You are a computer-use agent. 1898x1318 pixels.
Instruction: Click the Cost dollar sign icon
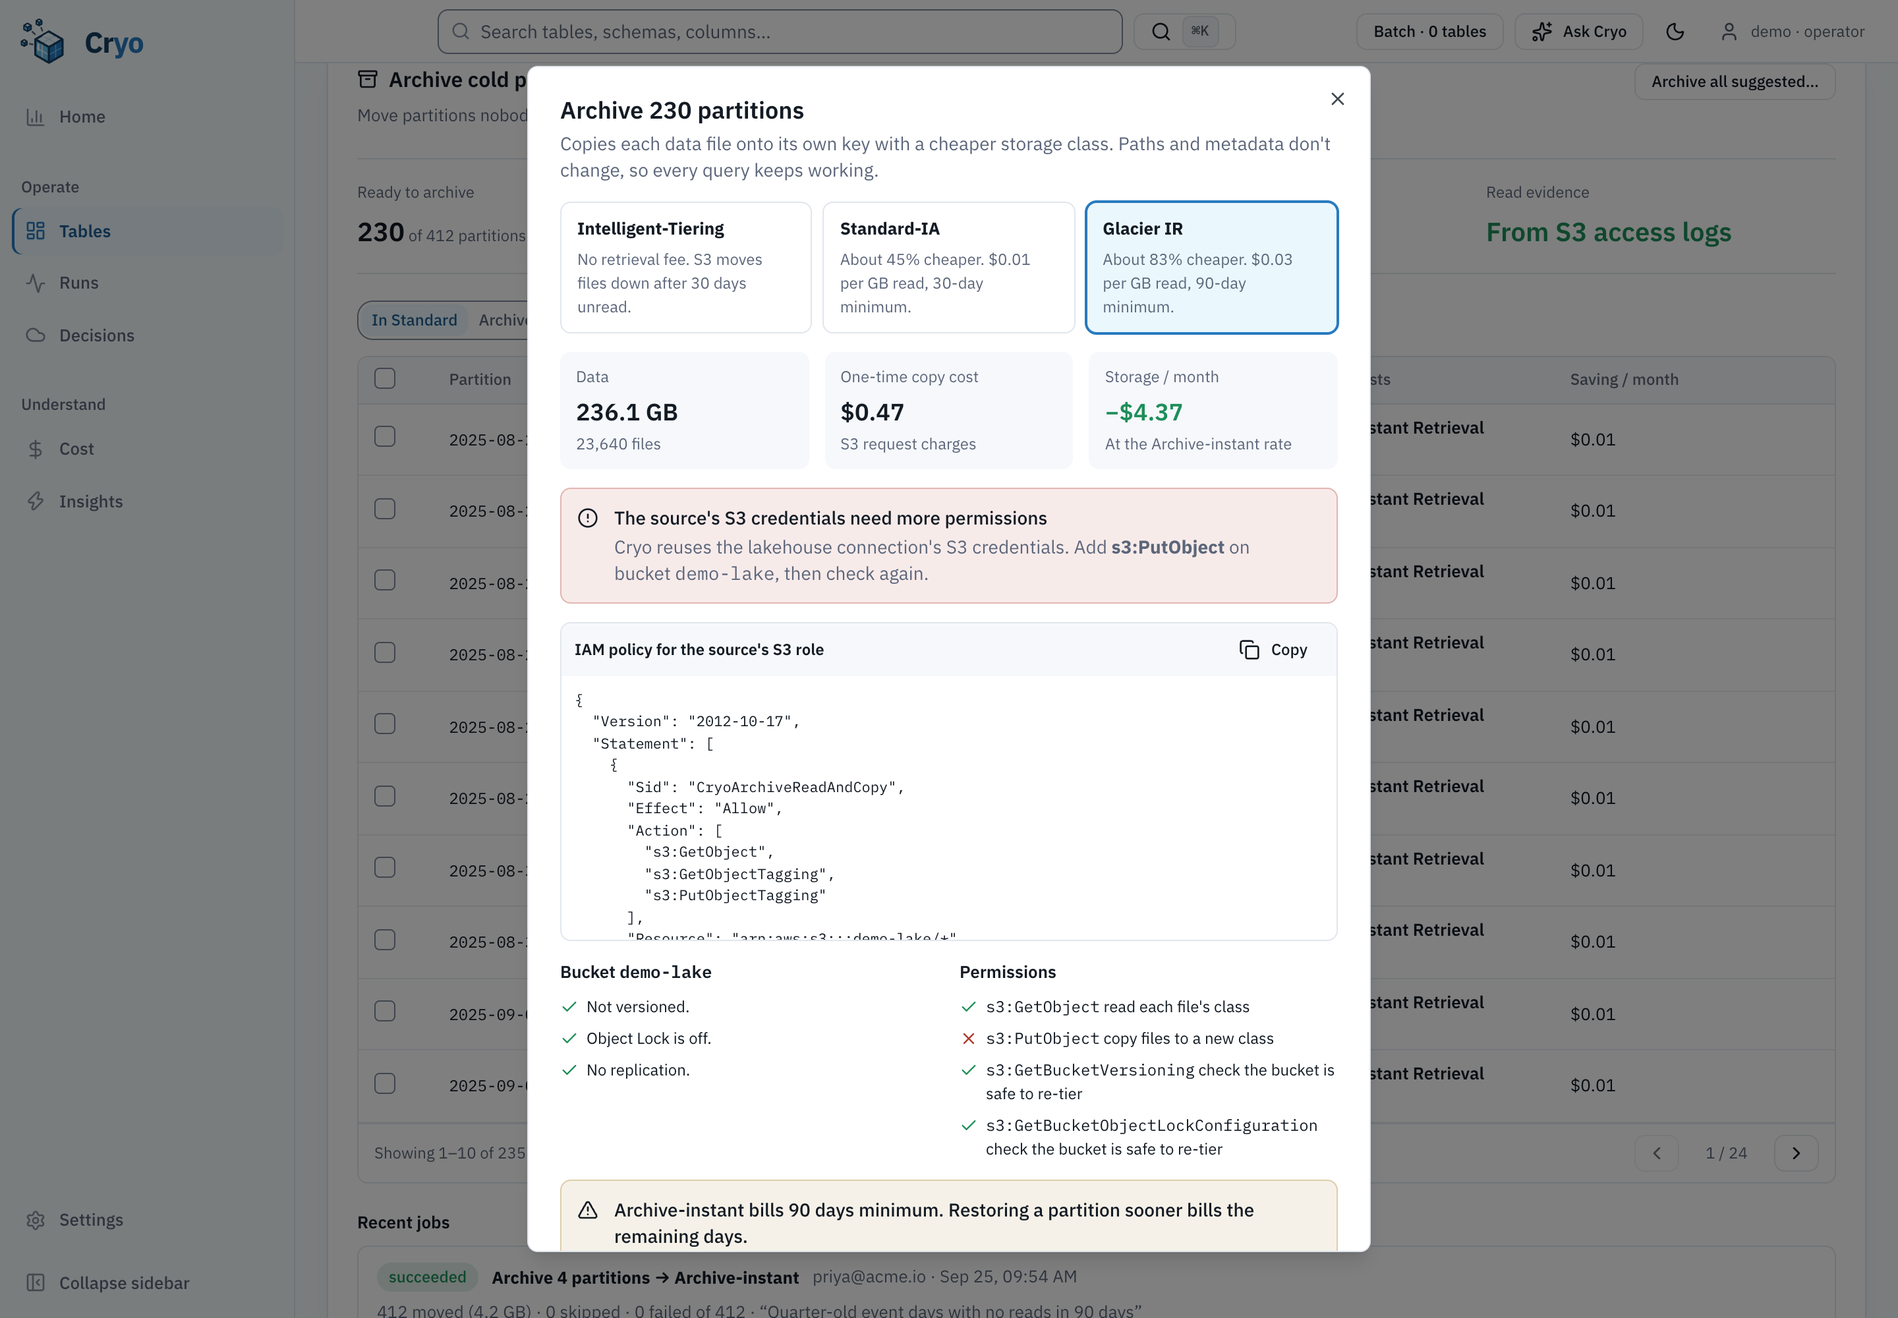[36, 448]
